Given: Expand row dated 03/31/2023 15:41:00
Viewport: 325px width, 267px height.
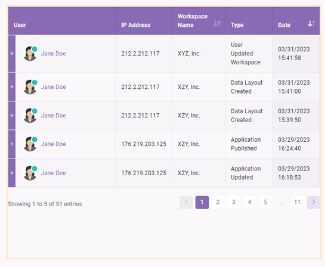Looking at the screenshot, I should pos(12,87).
